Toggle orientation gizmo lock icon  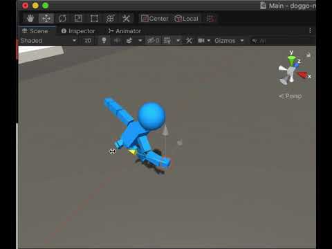[308, 55]
